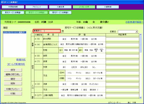The width and height of the screenshot is (144, 104).
Task: Click the table scrollbar down arrow
Action: 141,97
